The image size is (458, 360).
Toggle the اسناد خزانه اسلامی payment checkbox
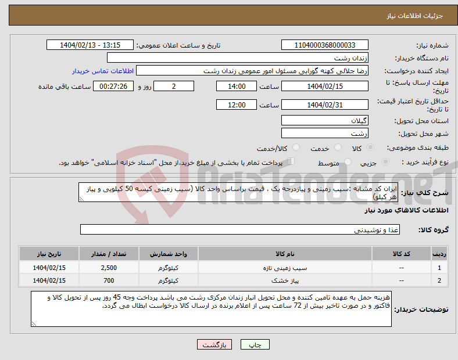click(x=291, y=161)
